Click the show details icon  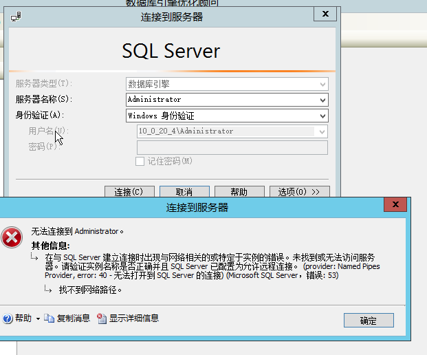pos(102,319)
